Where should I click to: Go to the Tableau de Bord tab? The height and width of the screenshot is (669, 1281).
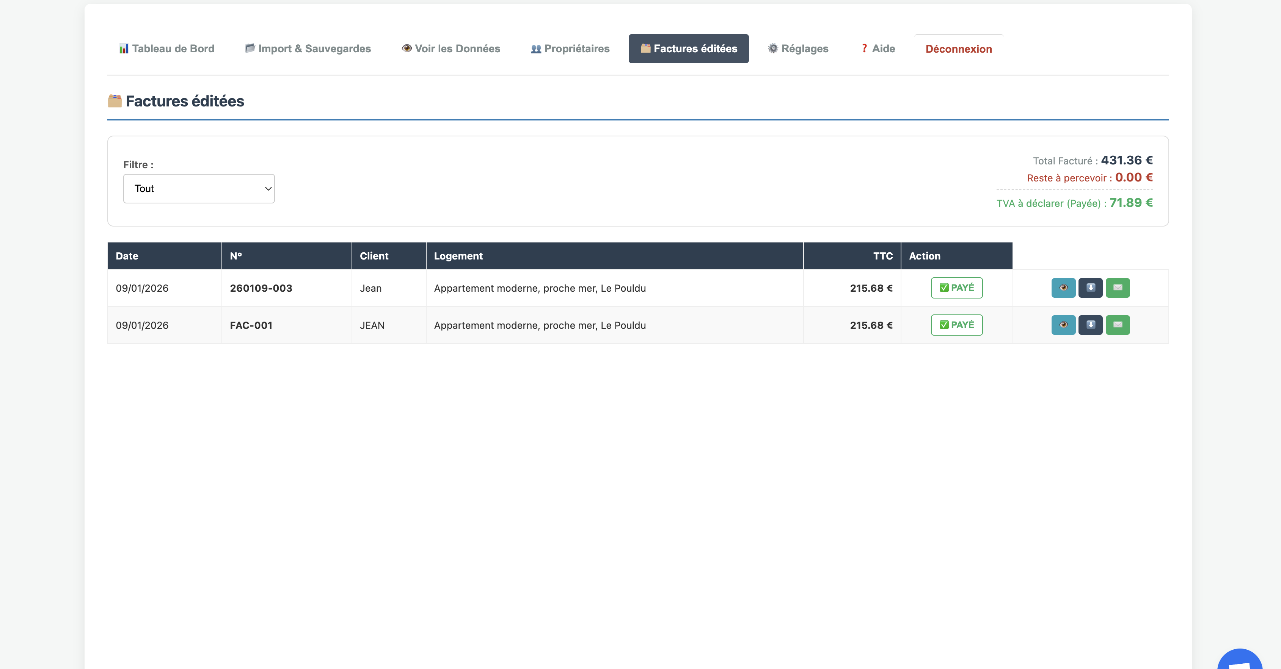(166, 48)
